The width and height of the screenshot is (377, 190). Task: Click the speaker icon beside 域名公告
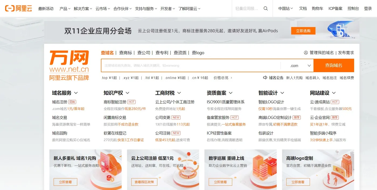265,78
